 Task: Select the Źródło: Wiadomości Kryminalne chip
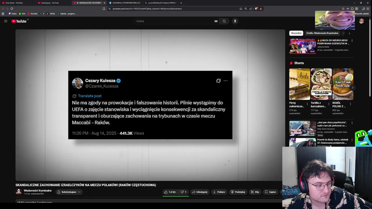tap(322, 33)
